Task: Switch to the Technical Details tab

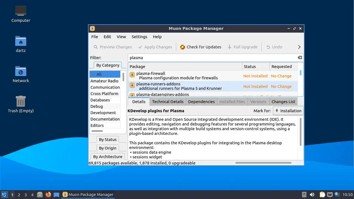Action: click(168, 102)
